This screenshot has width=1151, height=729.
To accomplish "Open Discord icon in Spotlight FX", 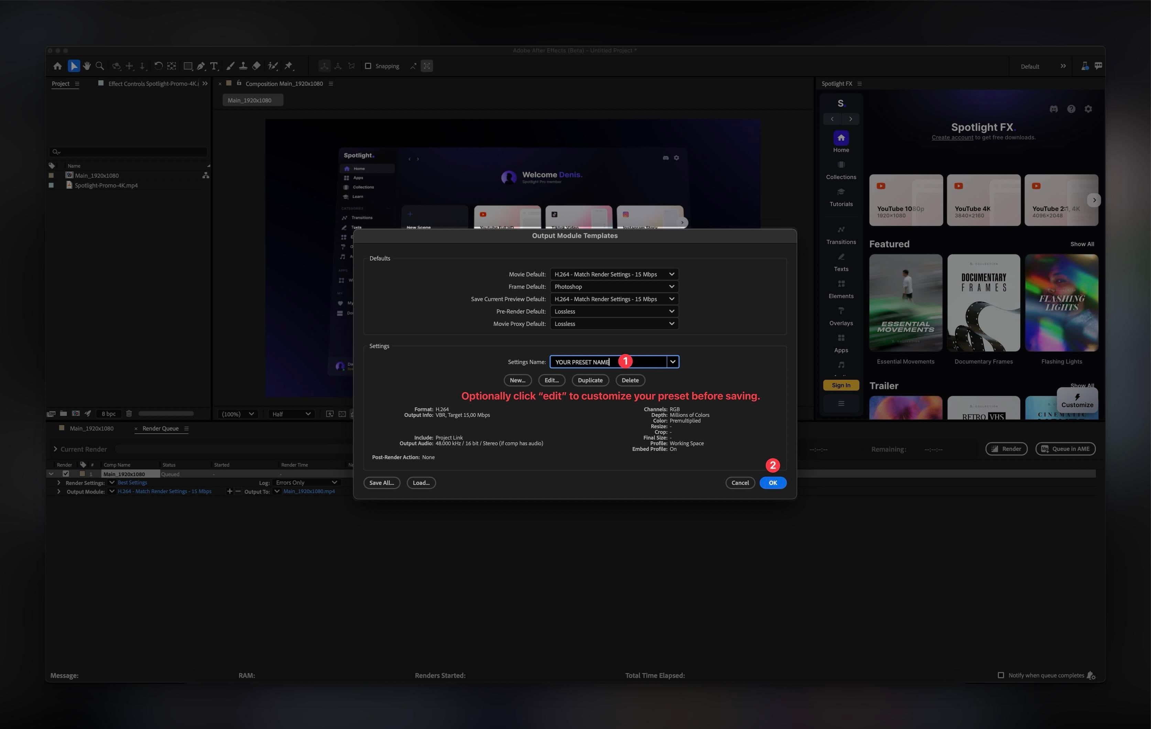I will pyautogui.click(x=1053, y=109).
